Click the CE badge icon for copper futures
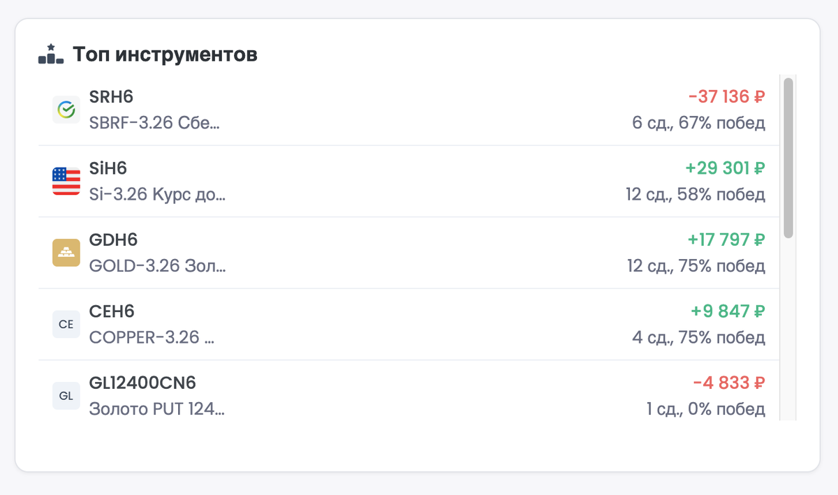 pyautogui.click(x=66, y=324)
